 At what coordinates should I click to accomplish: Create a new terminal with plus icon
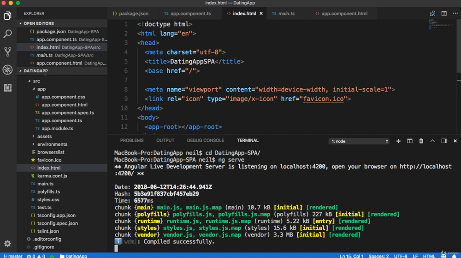pyautogui.click(x=398, y=141)
